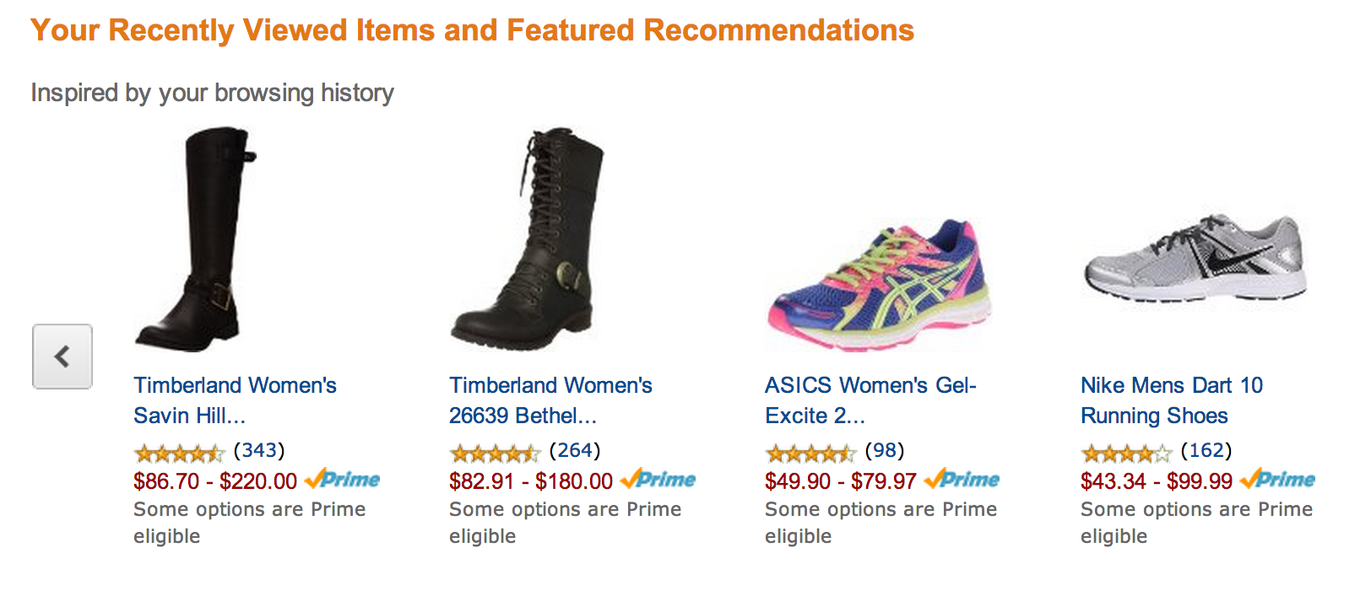Select the tall black riding boot image
Image resolution: width=1371 pixels, height=612 pixels.
click(196, 239)
